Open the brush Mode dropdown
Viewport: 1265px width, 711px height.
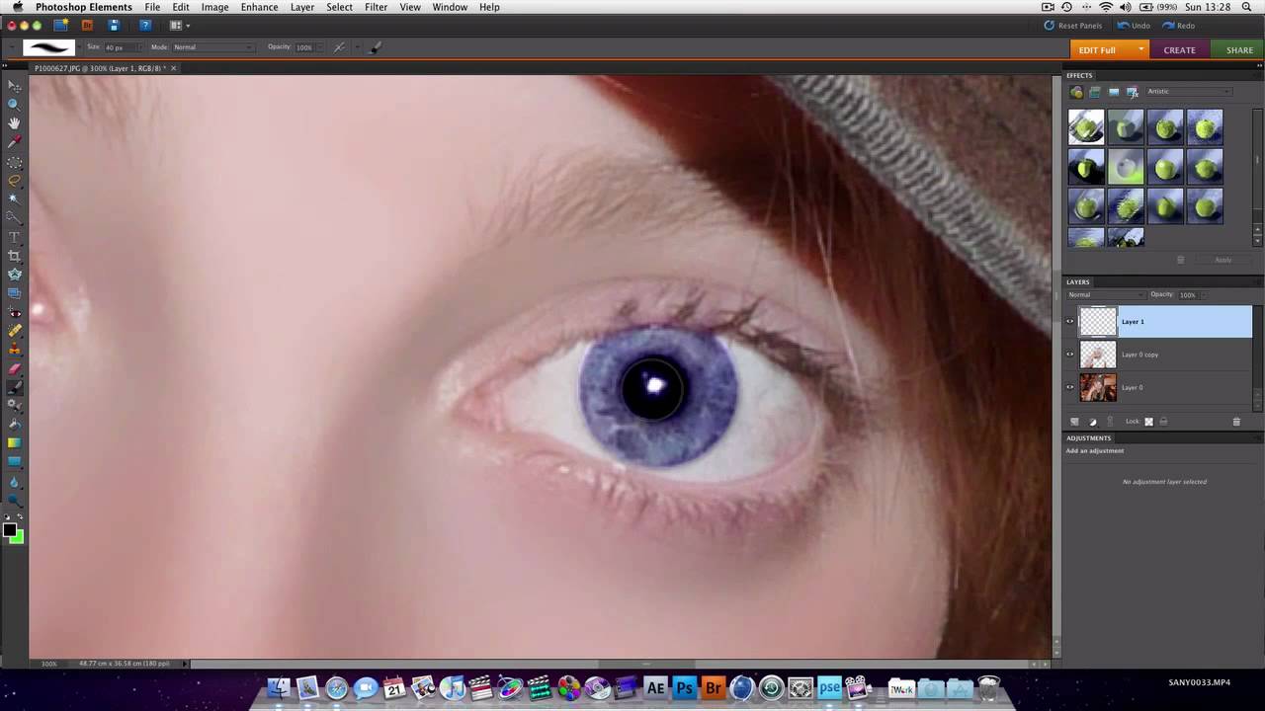[x=212, y=47]
